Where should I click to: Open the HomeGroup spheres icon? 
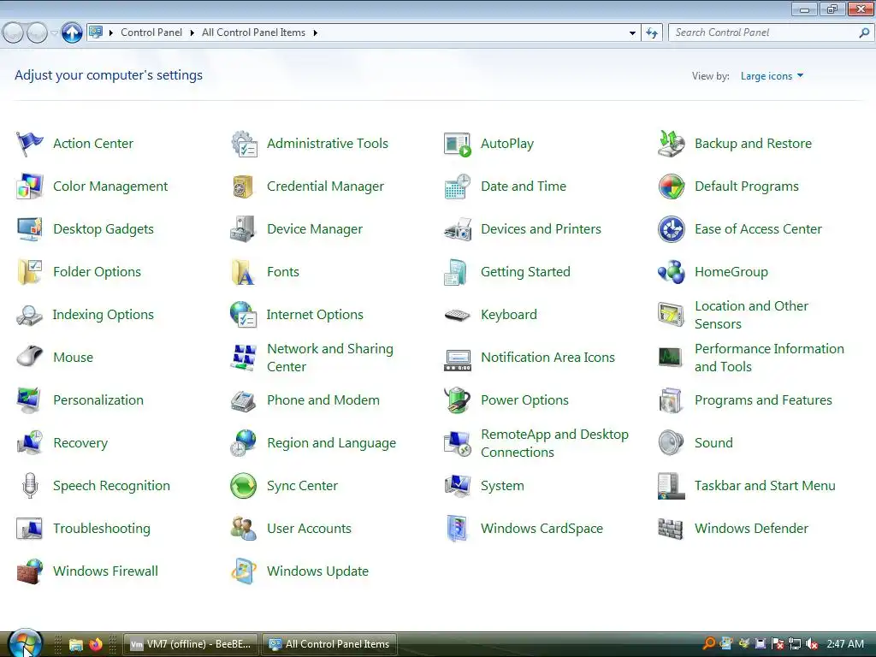[671, 272]
